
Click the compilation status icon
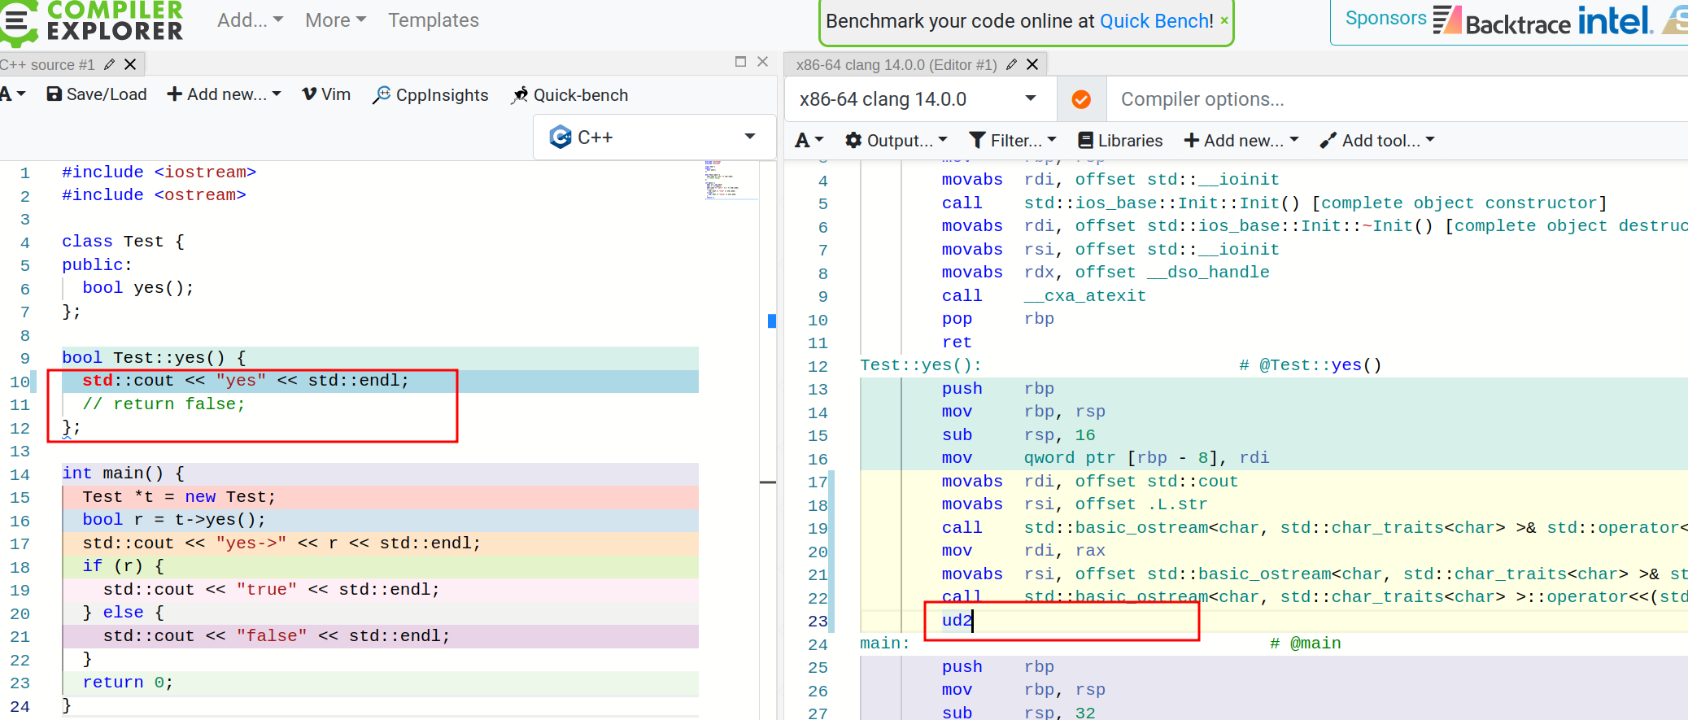(x=1081, y=99)
